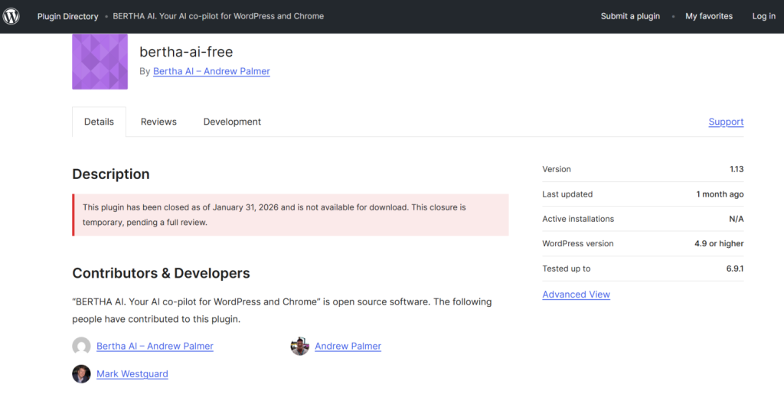Screen dimensions: 784x394
Task: Click the WordPress logo icon
Action: (x=11, y=16)
